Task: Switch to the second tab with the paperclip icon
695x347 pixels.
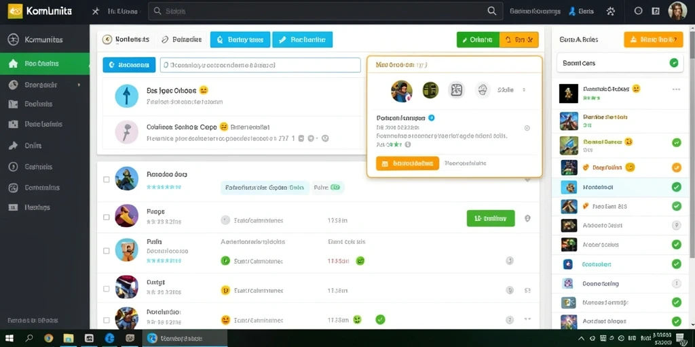Action: point(182,39)
